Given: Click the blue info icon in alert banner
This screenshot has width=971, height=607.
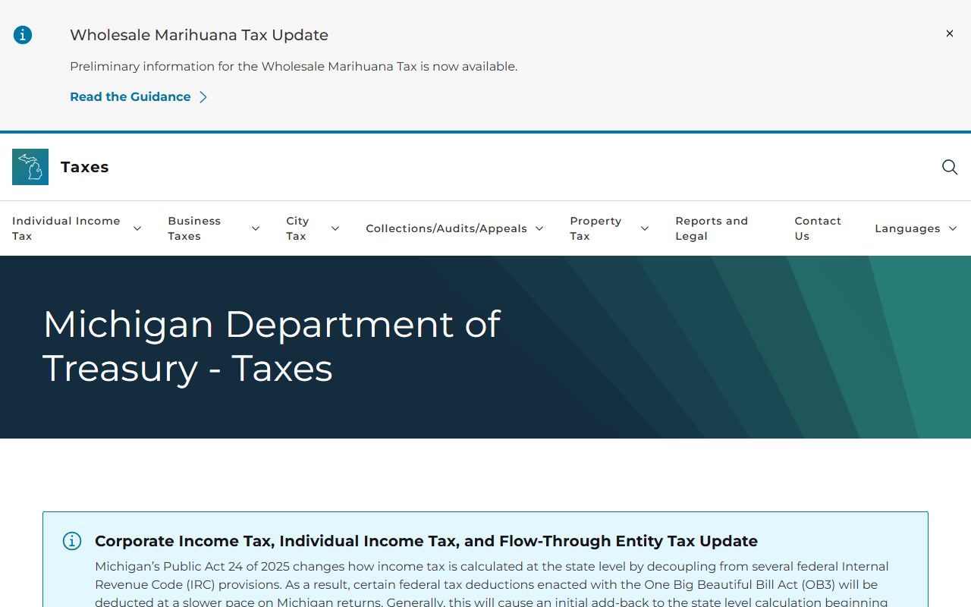Looking at the screenshot, I should [x=23, y=35].
